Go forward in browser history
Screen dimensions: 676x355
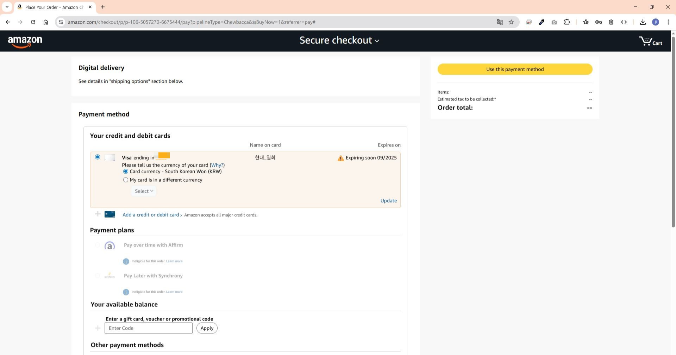pos(20,22)
